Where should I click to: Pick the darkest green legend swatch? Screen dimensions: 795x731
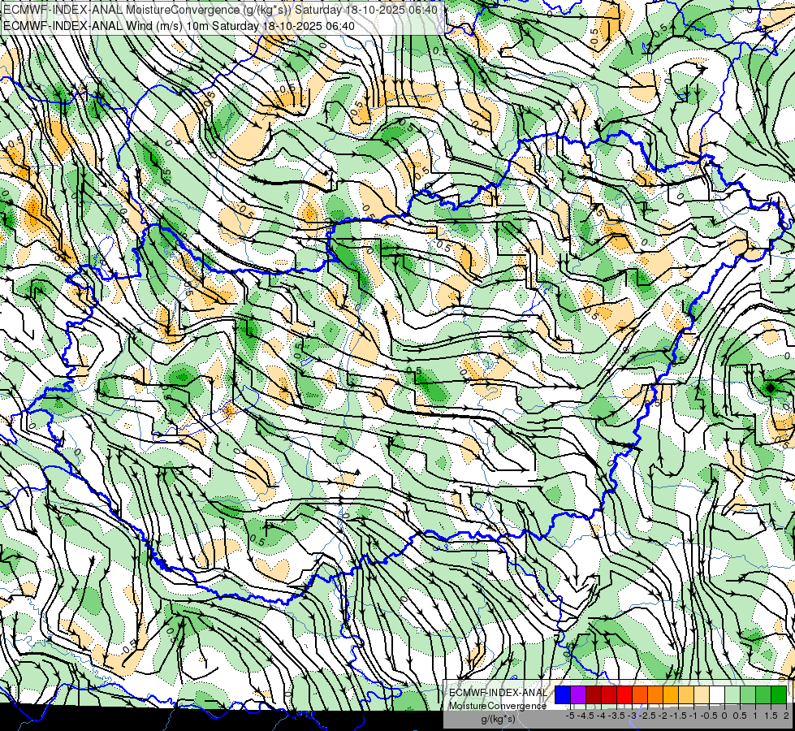pyautogui.click(x=779, y=694)
